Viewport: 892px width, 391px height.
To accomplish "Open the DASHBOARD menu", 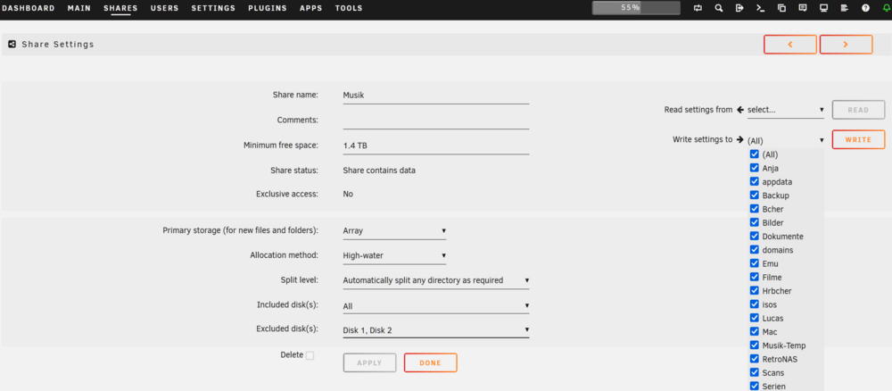I will coord(29,8).
